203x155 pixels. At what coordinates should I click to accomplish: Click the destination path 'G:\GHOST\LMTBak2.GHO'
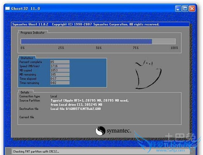click(83, 109)
